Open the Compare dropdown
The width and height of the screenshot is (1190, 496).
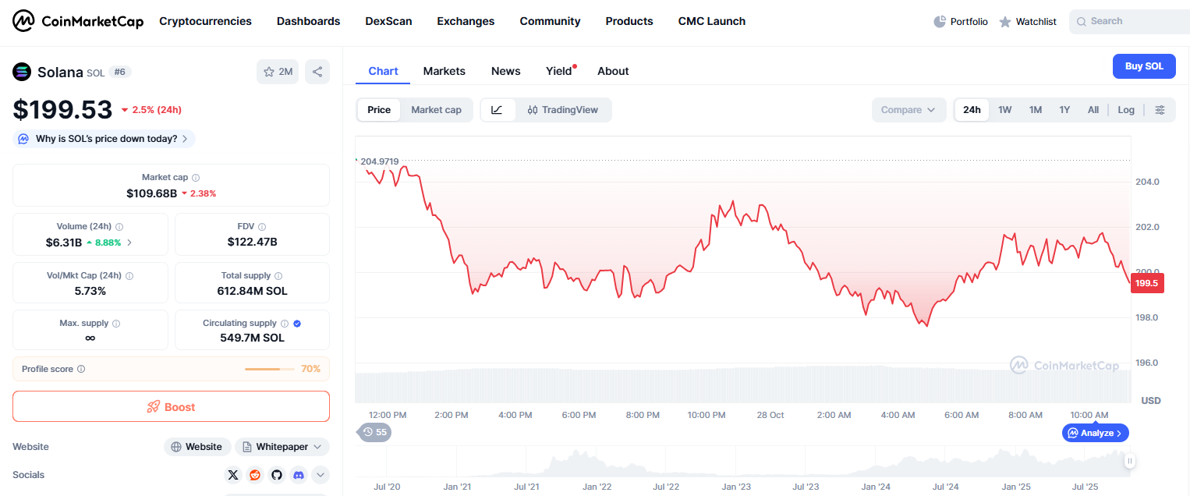pos(908,110)
